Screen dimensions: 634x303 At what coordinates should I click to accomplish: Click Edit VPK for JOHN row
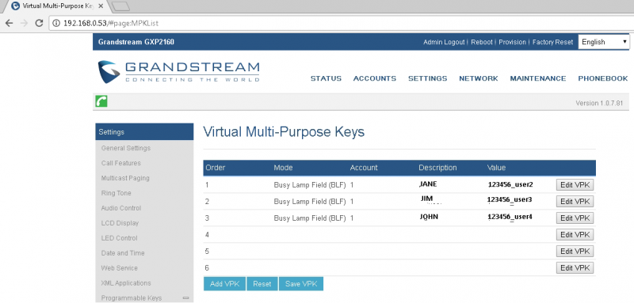[x=575, y=218]
